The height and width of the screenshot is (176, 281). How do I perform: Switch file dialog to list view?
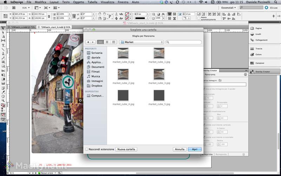pos(107,42)
